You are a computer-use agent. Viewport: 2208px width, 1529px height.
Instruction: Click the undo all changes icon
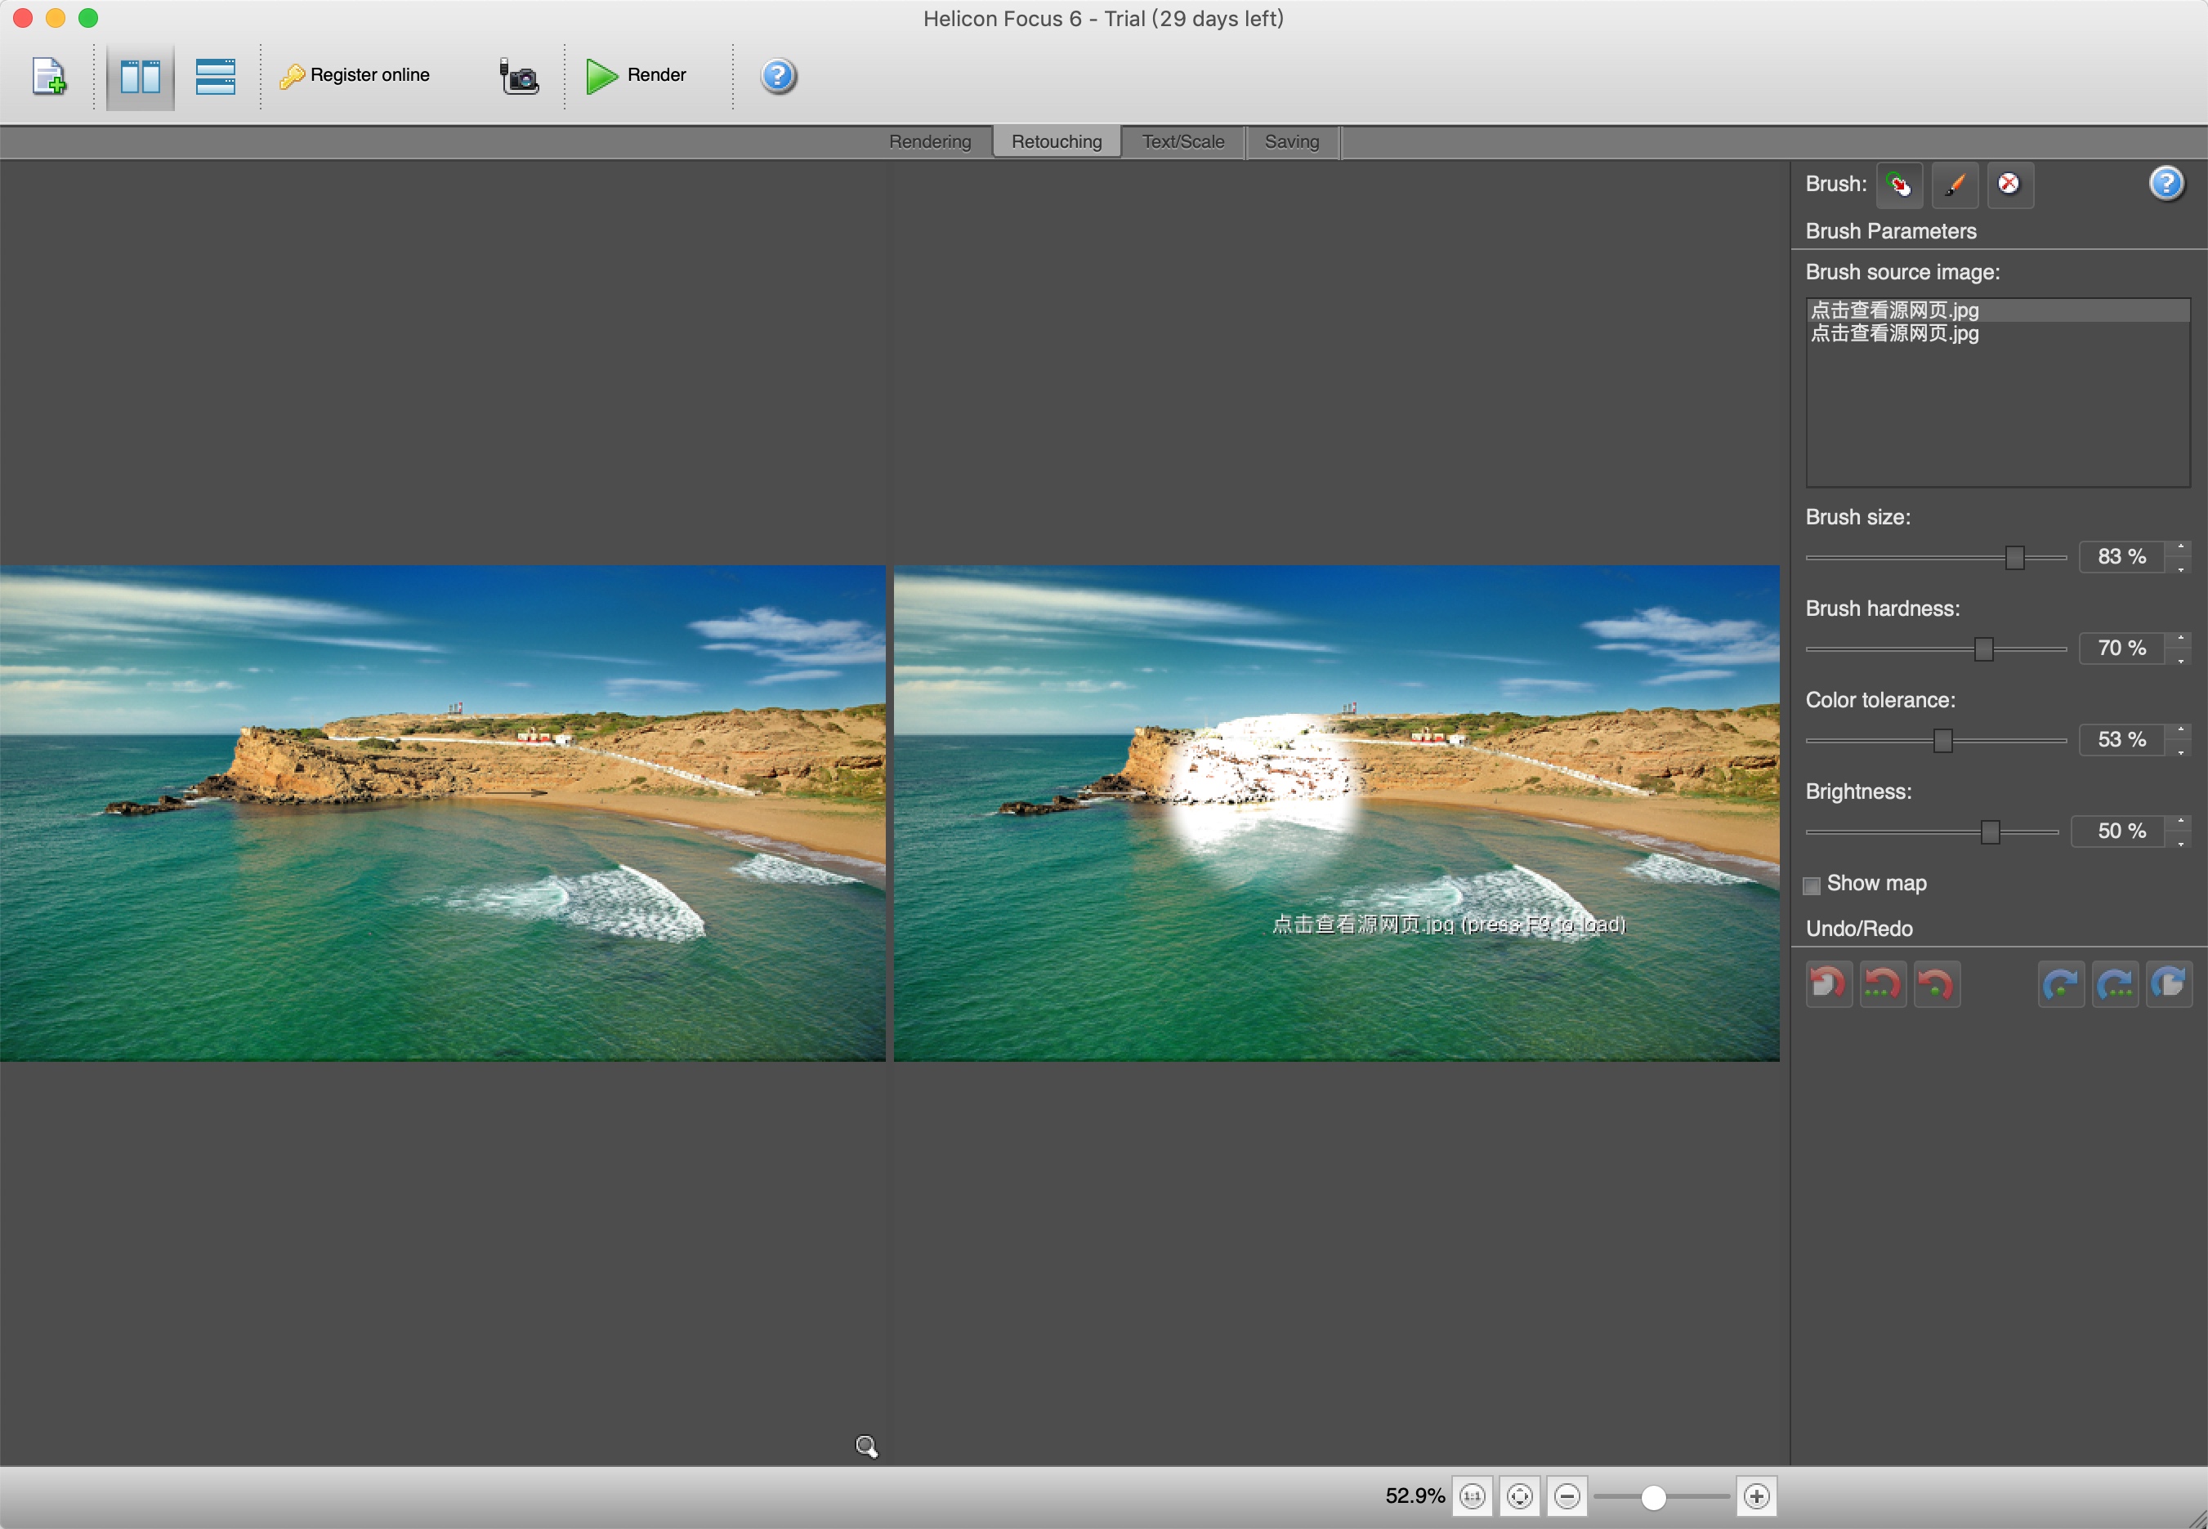coord(1829,984)
